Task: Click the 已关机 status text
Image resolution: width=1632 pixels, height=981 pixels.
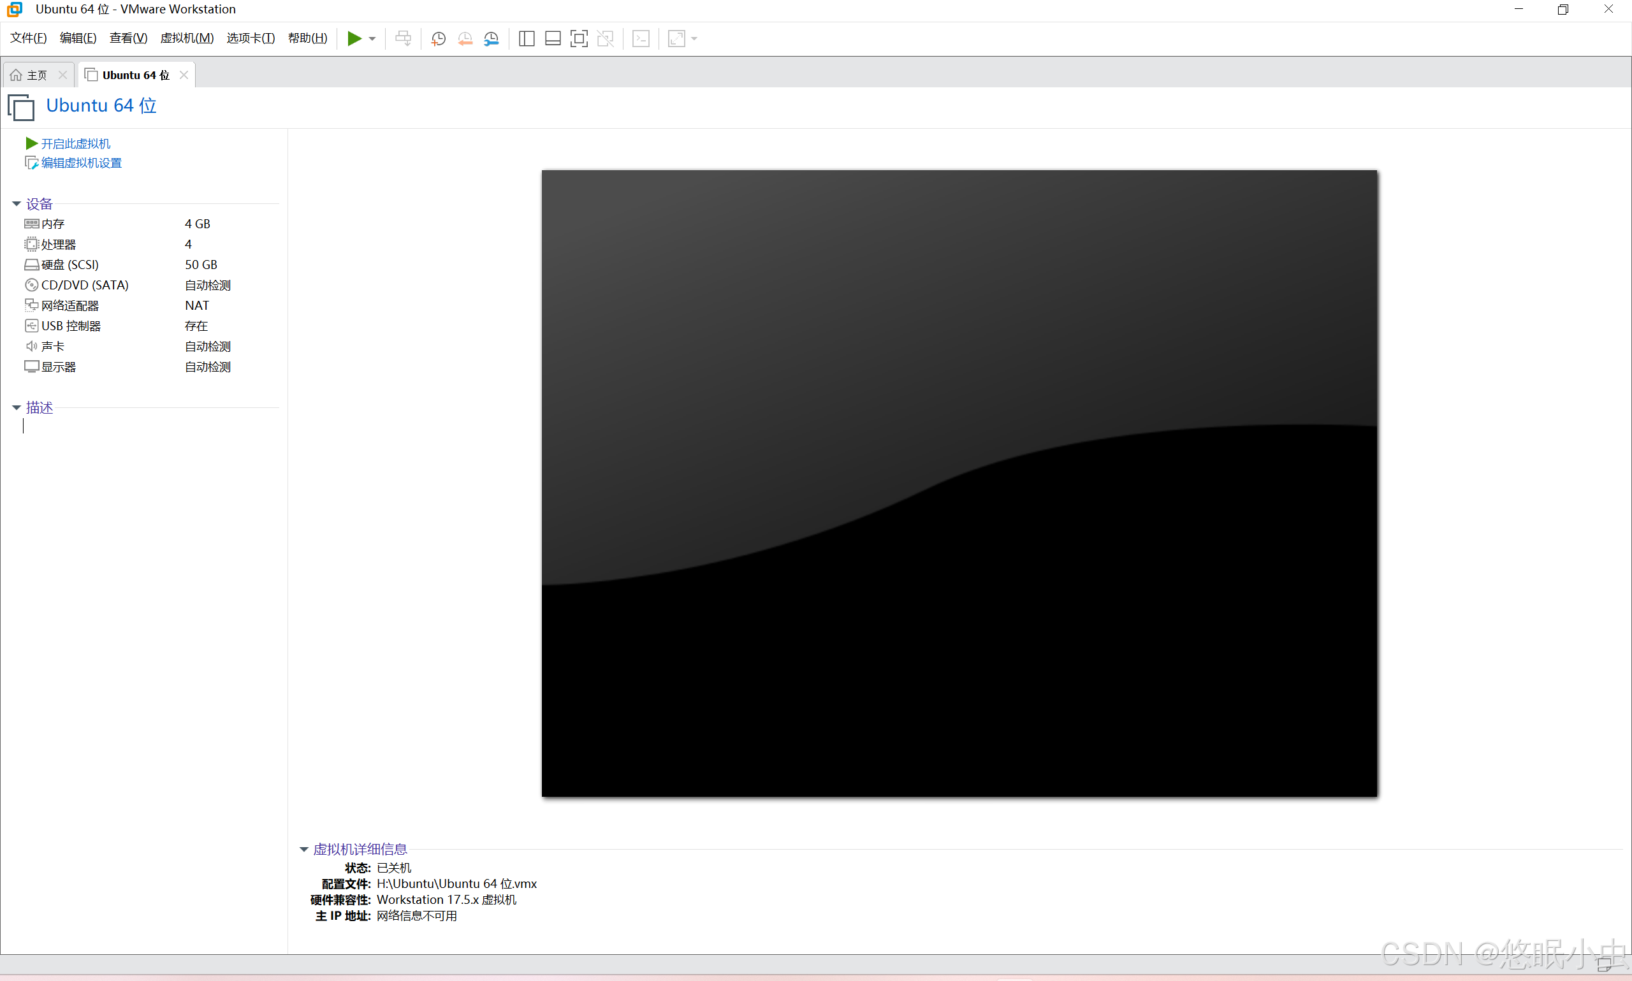Action: pos(394,869)
